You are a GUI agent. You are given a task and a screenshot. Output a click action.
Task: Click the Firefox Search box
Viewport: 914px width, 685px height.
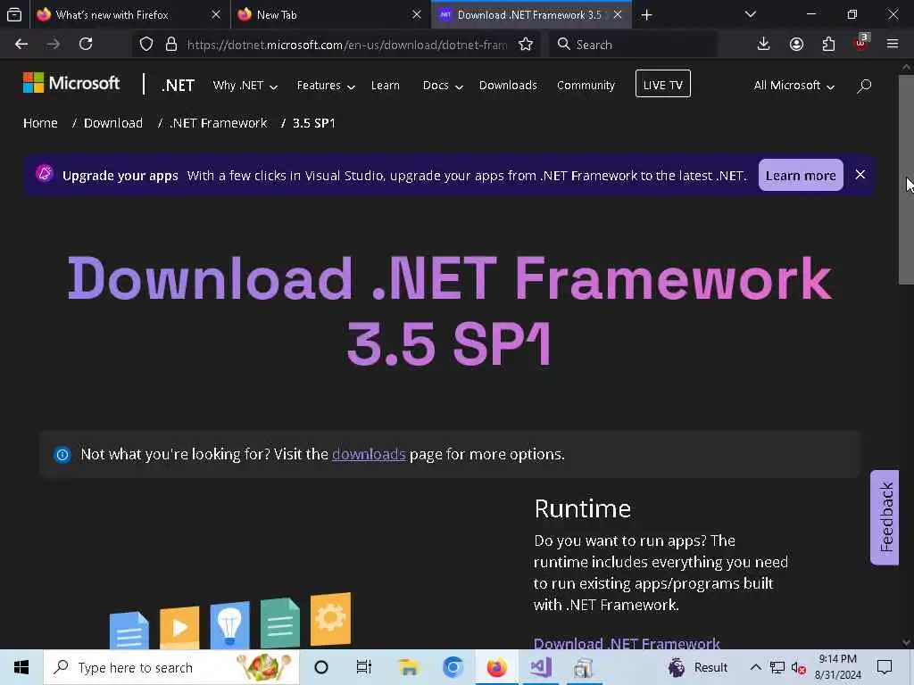click(x=633, y=45)
